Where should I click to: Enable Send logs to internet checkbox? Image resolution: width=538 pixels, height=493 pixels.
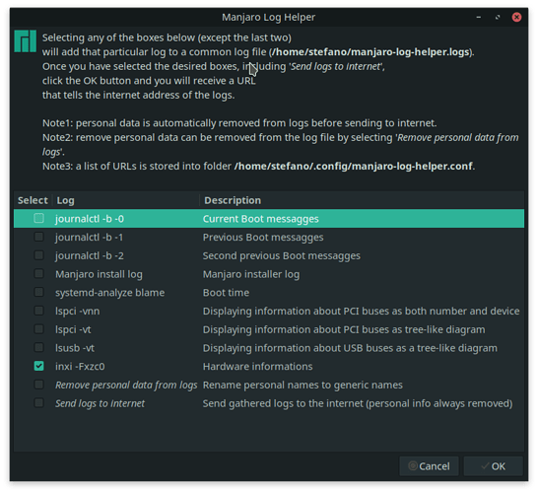[x=38, y=402]
